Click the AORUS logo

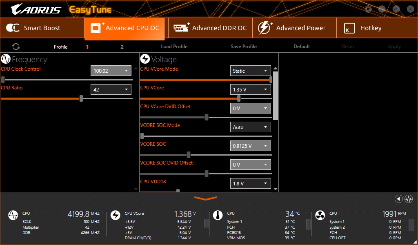(x=36, y=9)
